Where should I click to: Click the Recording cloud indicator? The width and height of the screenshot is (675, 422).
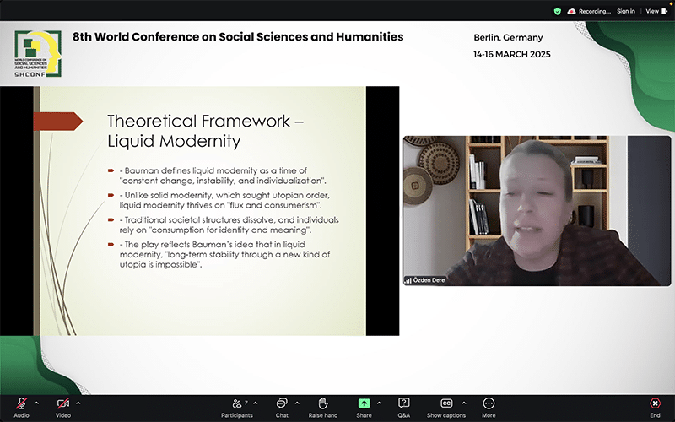[x=590, y=11]
